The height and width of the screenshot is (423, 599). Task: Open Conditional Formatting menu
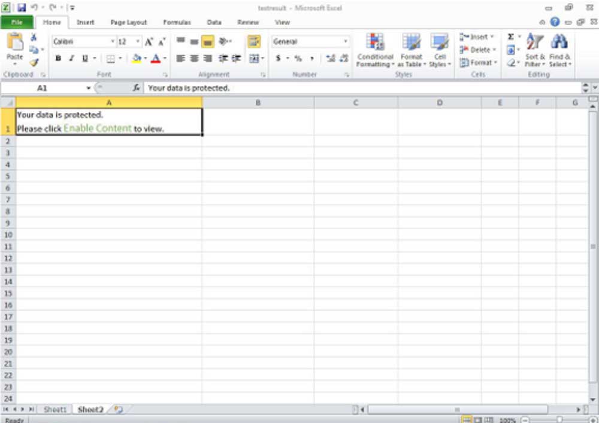[375, 50]
